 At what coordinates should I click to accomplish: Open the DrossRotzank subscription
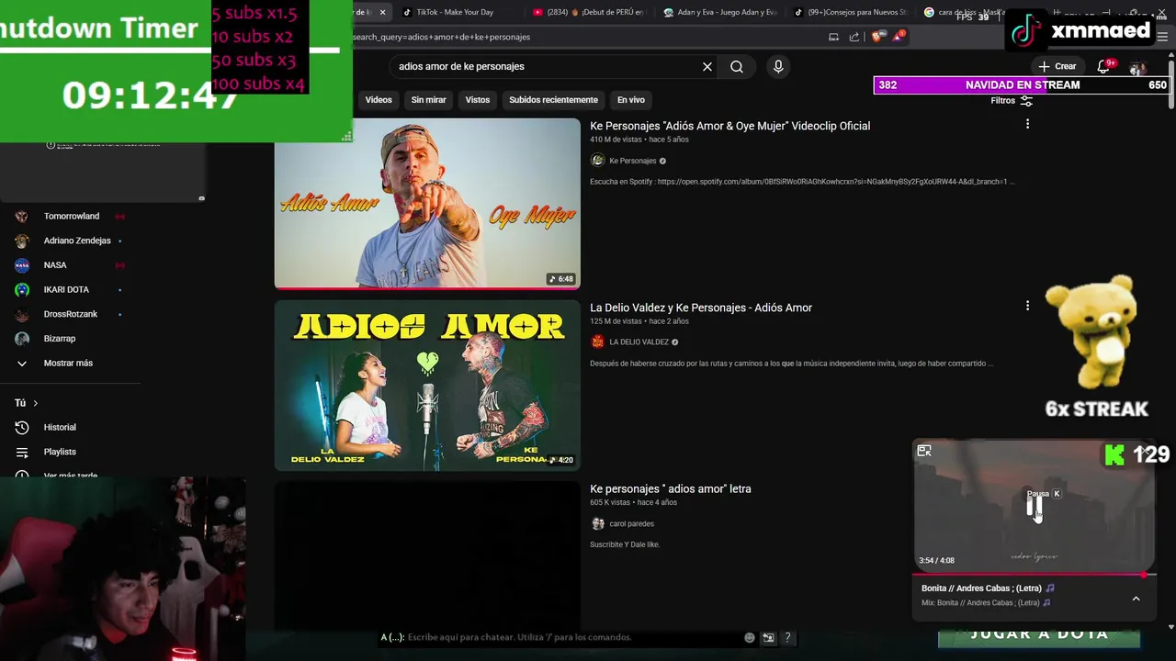(x=72, y=314)
